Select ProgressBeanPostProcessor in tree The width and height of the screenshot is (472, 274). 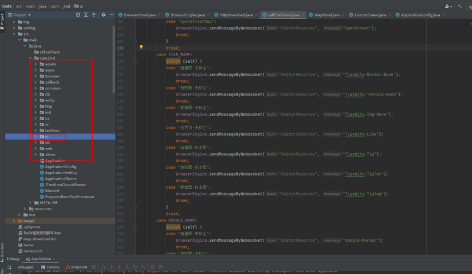click(70, 196)
